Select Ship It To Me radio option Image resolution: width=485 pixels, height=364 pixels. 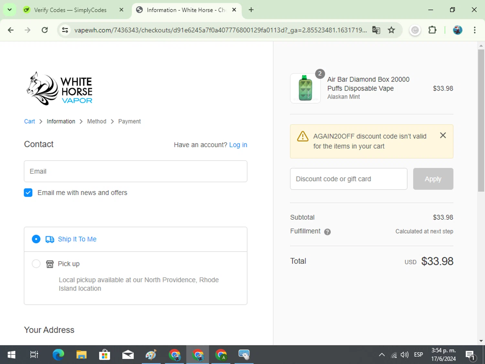click(x=36, y=239)
